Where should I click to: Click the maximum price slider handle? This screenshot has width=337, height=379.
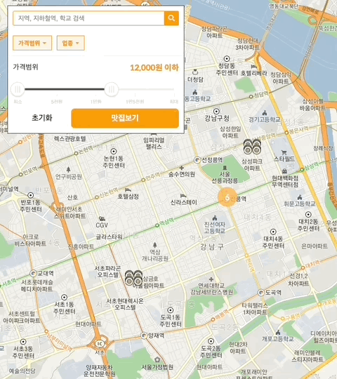click(x=112, y=89)
